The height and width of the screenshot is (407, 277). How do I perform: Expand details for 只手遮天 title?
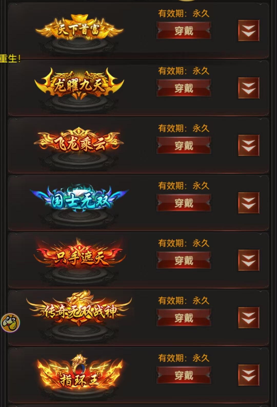coord(249,260)
